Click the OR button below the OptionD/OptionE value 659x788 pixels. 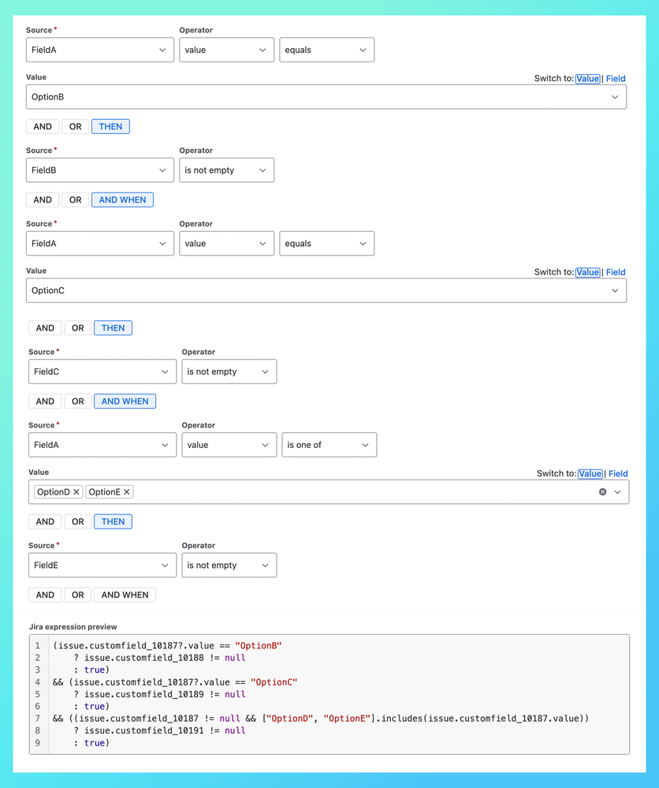(78, 521)
